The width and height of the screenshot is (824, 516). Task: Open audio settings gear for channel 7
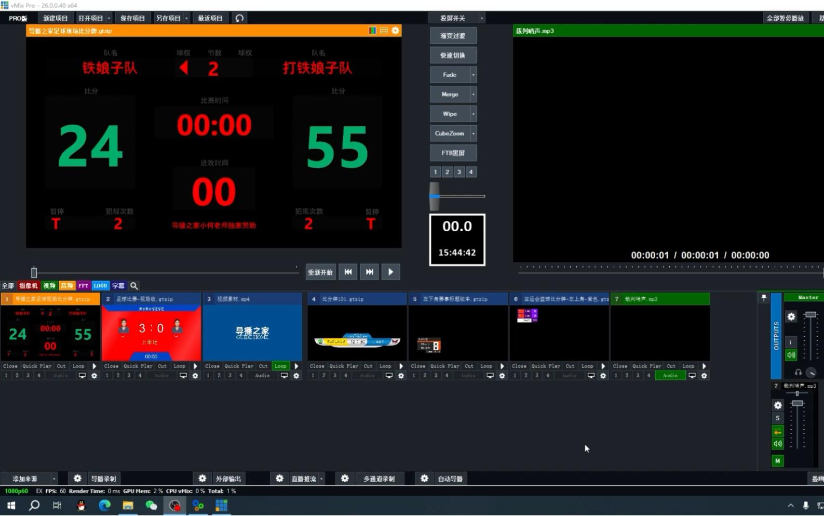point(778,405)
